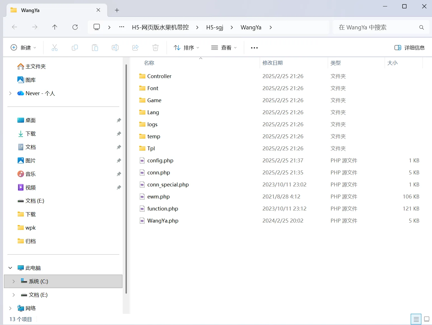Click the Paste clipboard icon

pyautogui.click(x=95, y=48)
